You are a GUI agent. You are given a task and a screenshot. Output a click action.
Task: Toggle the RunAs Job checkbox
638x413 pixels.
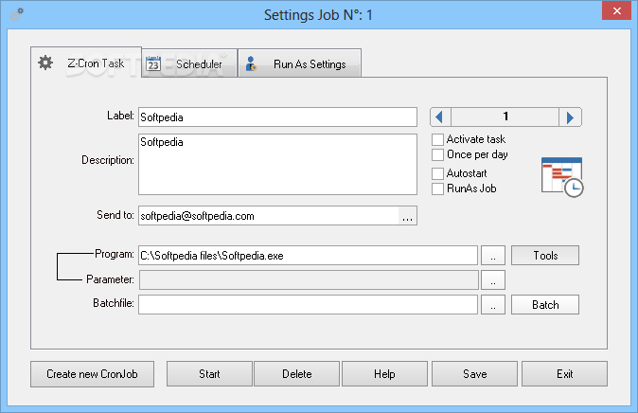point(438,189)
